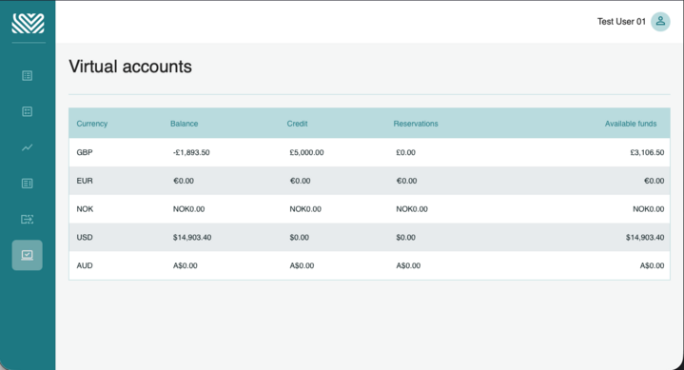Click the company logo in sidebar
Viewport: 684px width, 370px height.
click(x=28, y=23)
